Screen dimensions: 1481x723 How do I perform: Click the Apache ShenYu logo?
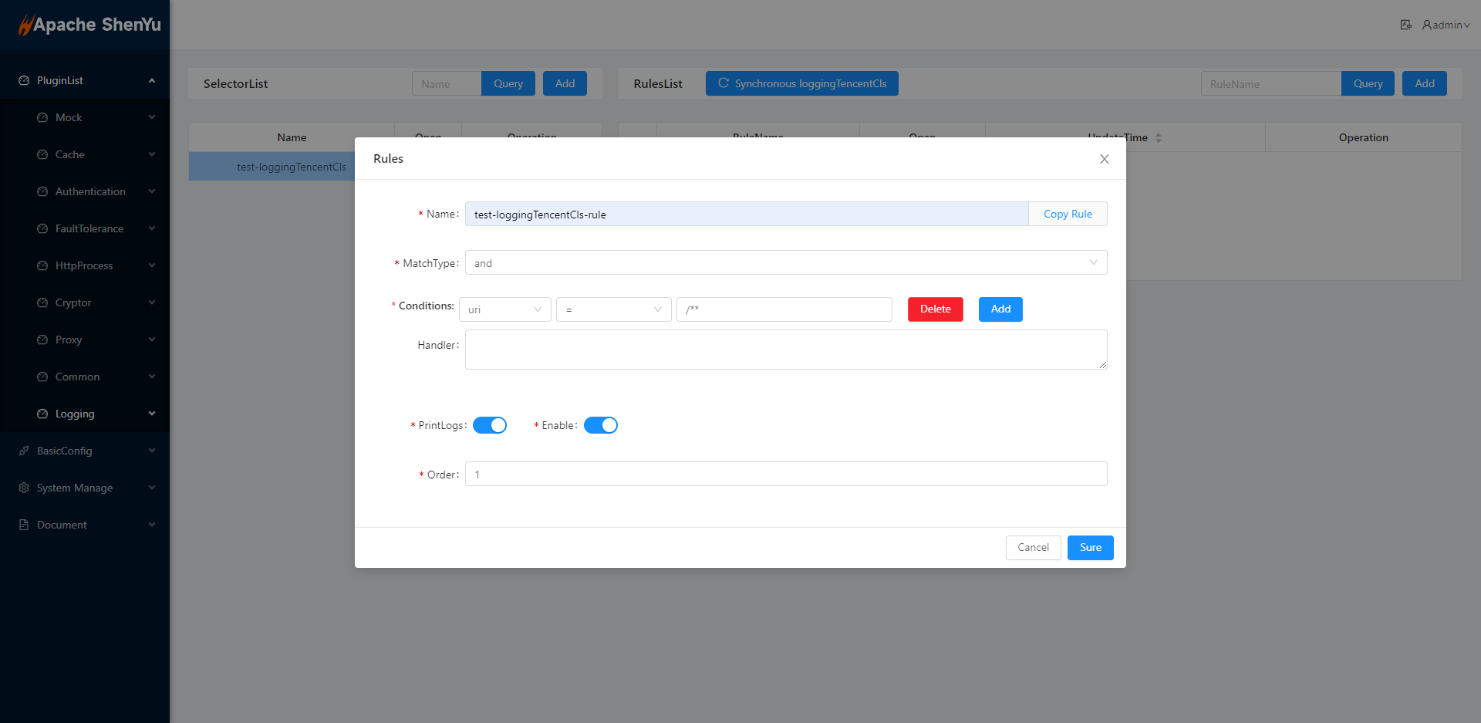pos(89,25)
